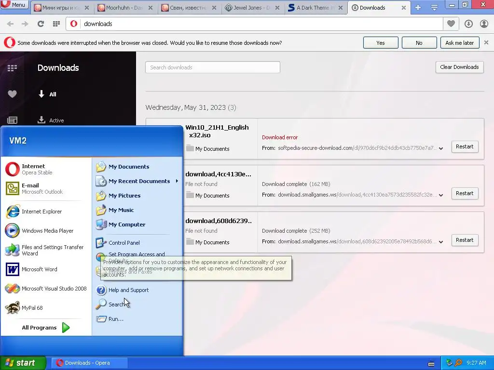Dismiss the interrupted downloads notification bar
Image resolution: width=494 pixels, height=370 pixels.
click(x=486, y=42)
